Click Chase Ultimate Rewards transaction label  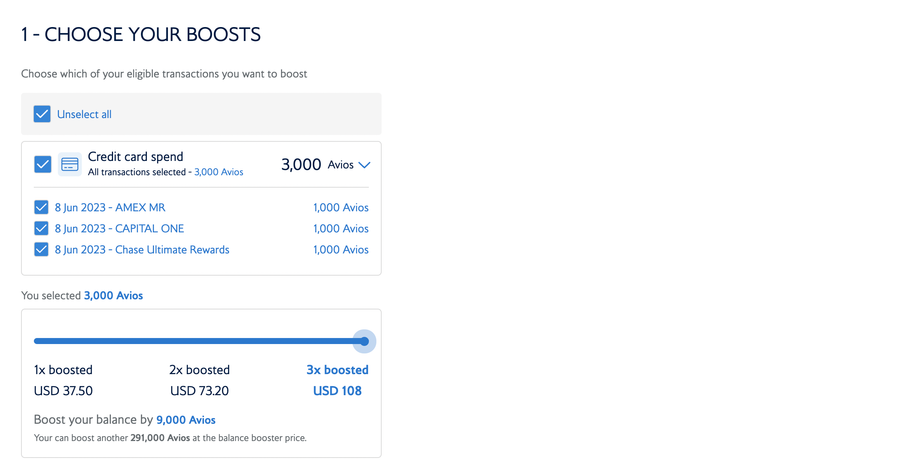[x=142, y=250]
